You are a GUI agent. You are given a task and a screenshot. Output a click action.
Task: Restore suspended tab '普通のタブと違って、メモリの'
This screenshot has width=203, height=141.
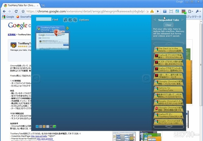(x=169, y=96)
